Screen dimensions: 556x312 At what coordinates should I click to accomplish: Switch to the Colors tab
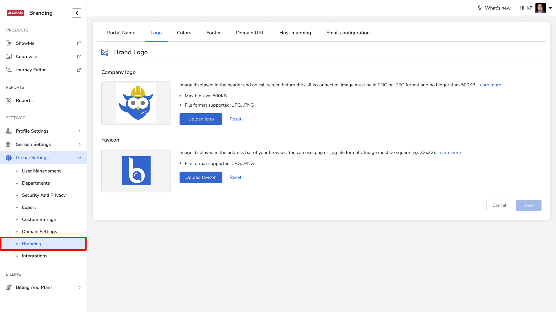(x=184, y=33)
